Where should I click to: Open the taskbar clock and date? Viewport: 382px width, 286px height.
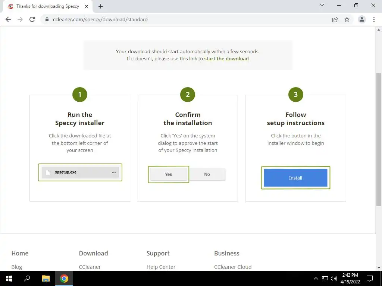350,279
